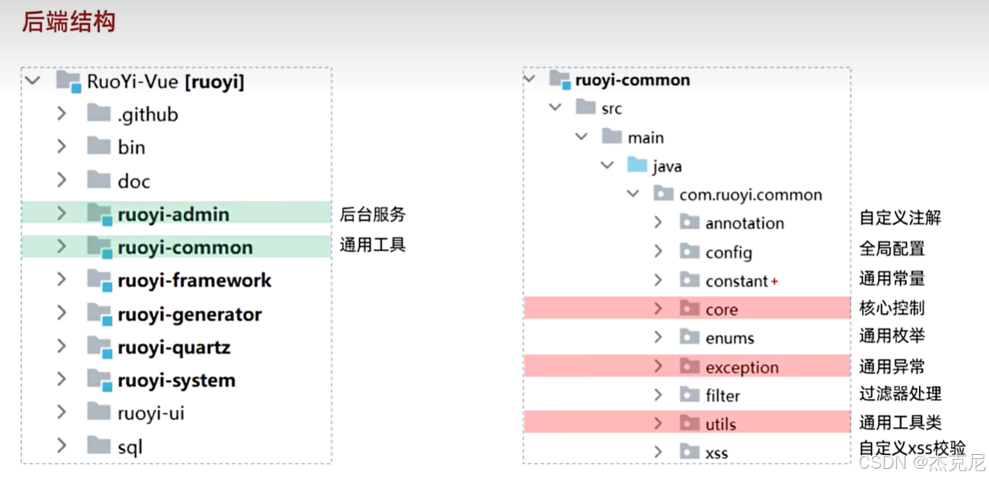Expand the utils package chevron
Image resolution: width=989 pixels, height=479 pixels.
point(658,424)
